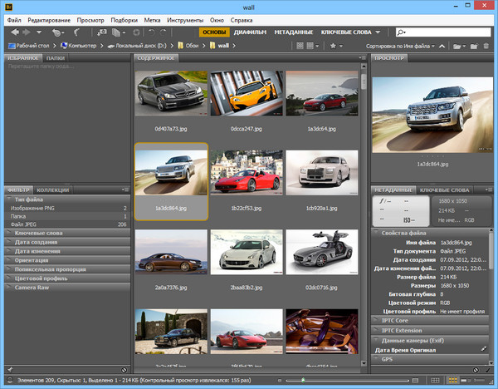This screenshot has height=389, width=498.
Task: Click the Adobe Bridge logo in title bar
Action: pyautogui.click(x=9, y=5)
